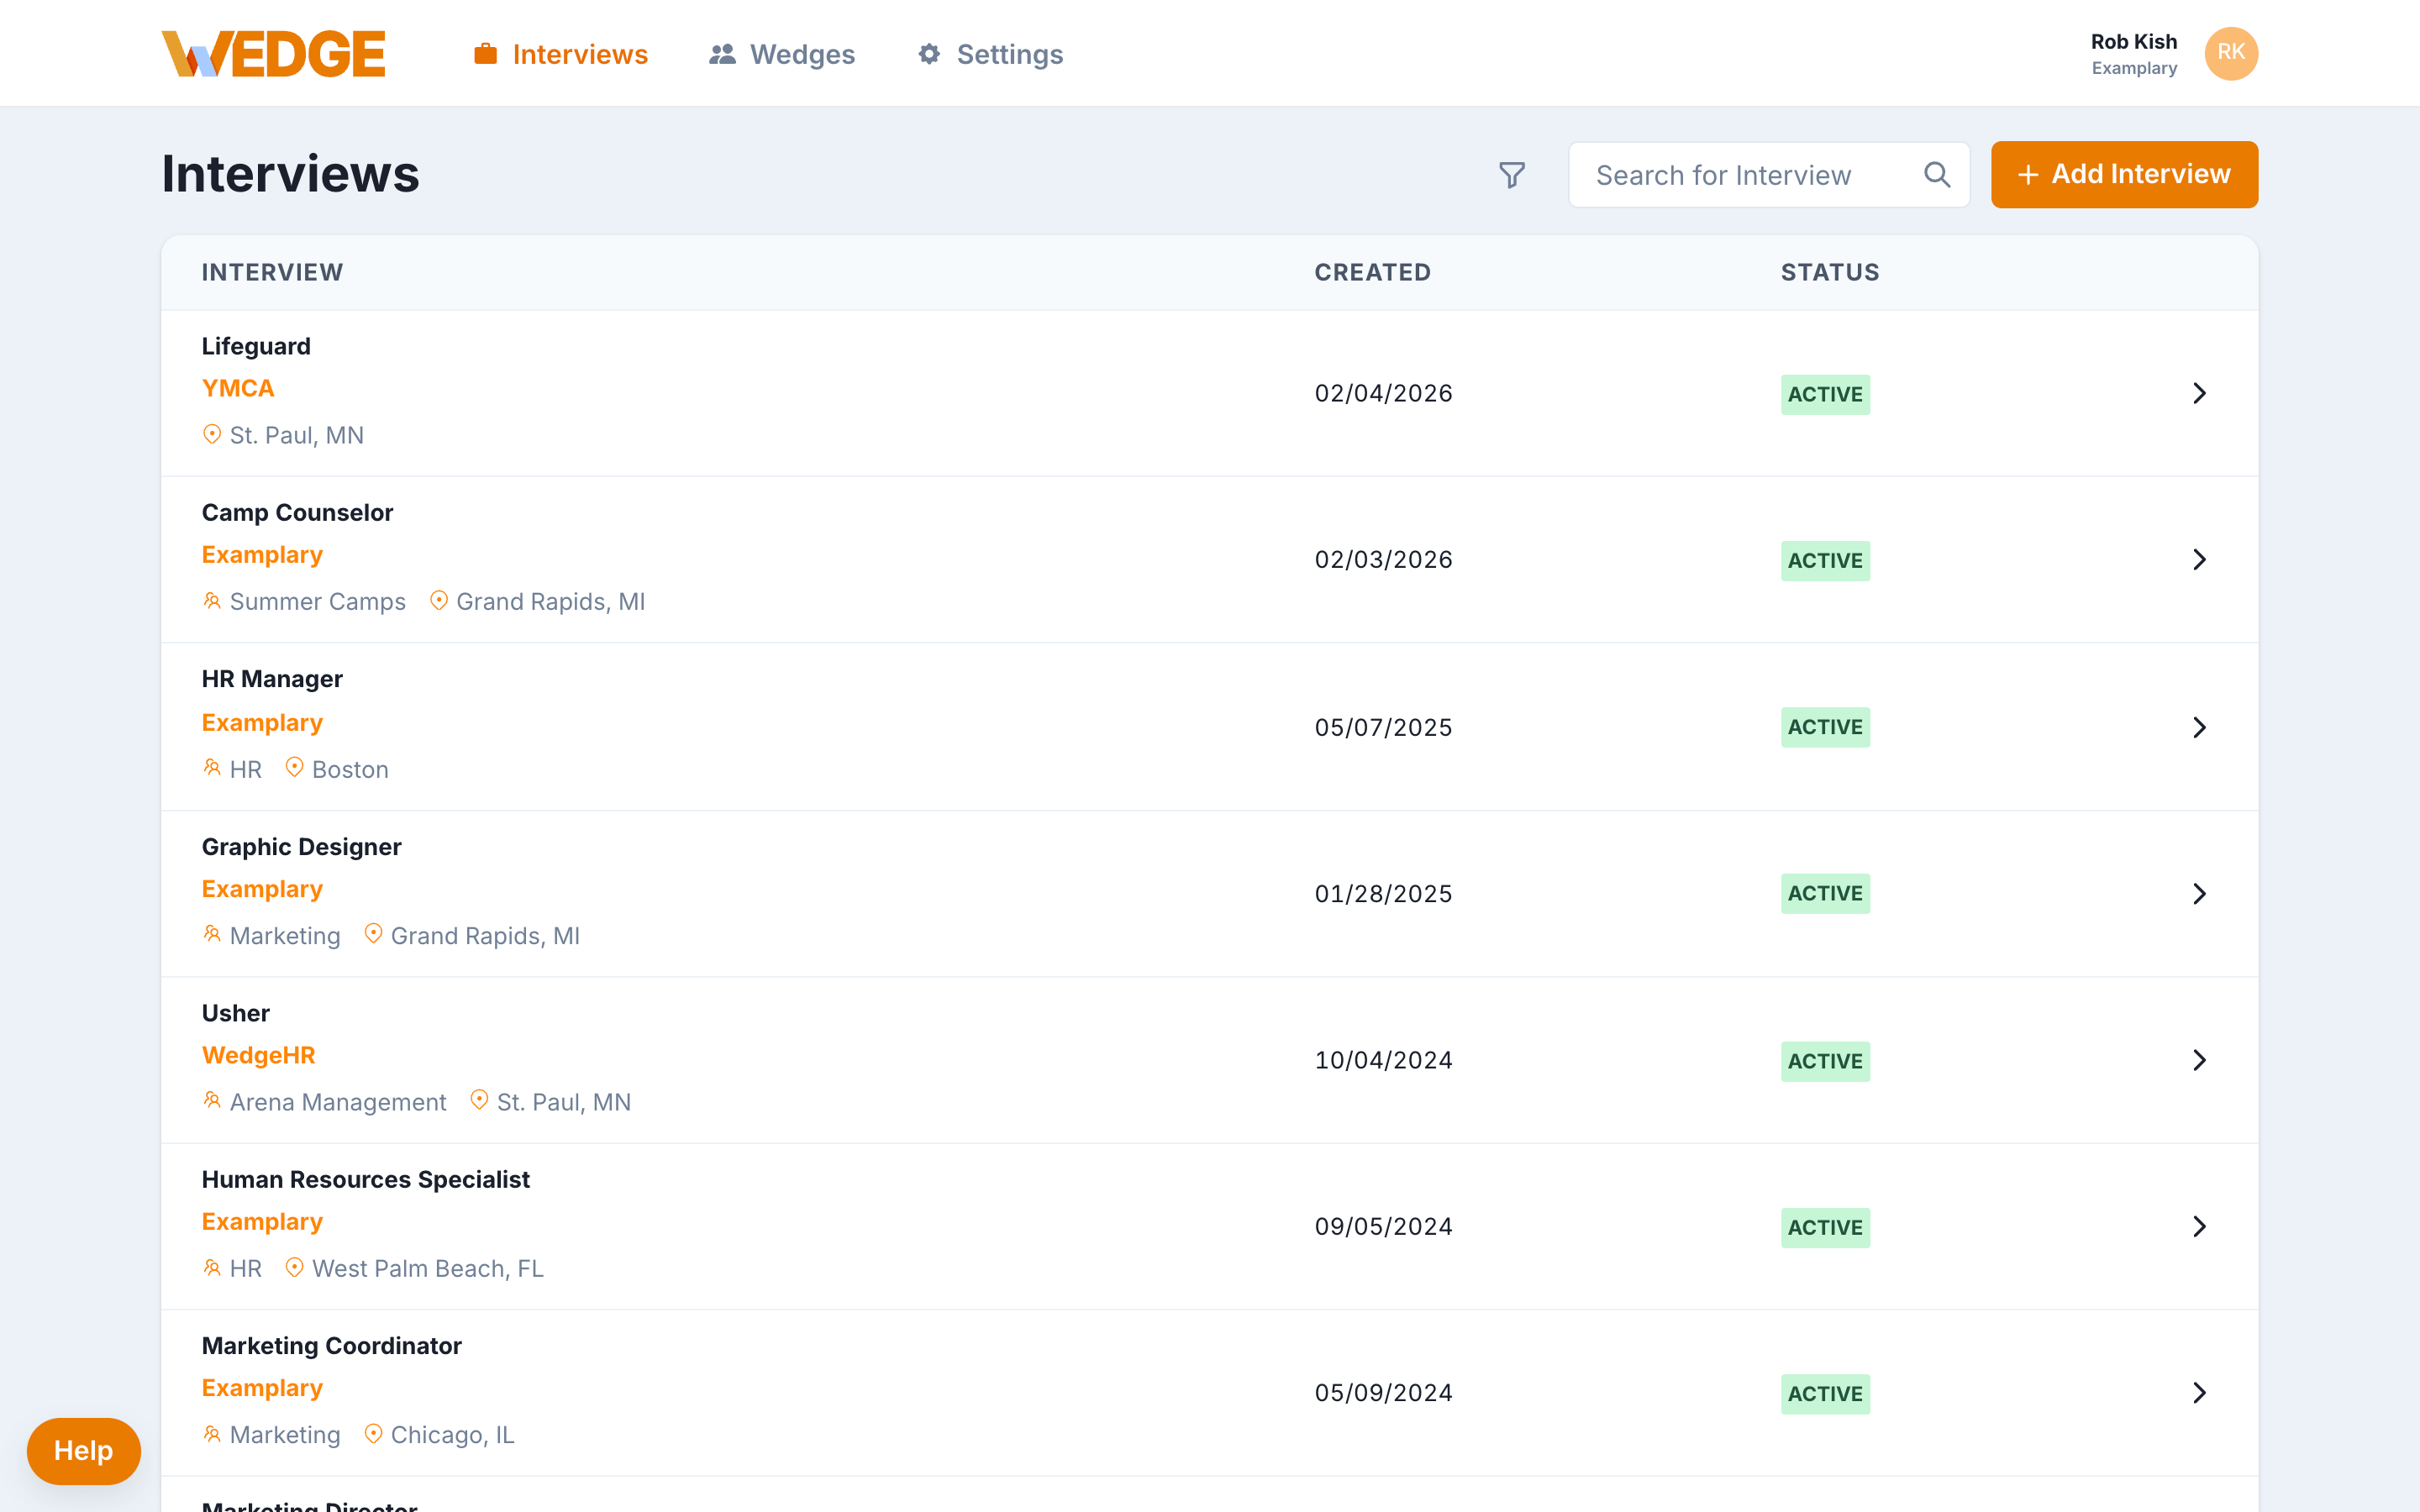2420x1512 pixels.
Task: Click the Add Interview button
Action: (2124, 175)
